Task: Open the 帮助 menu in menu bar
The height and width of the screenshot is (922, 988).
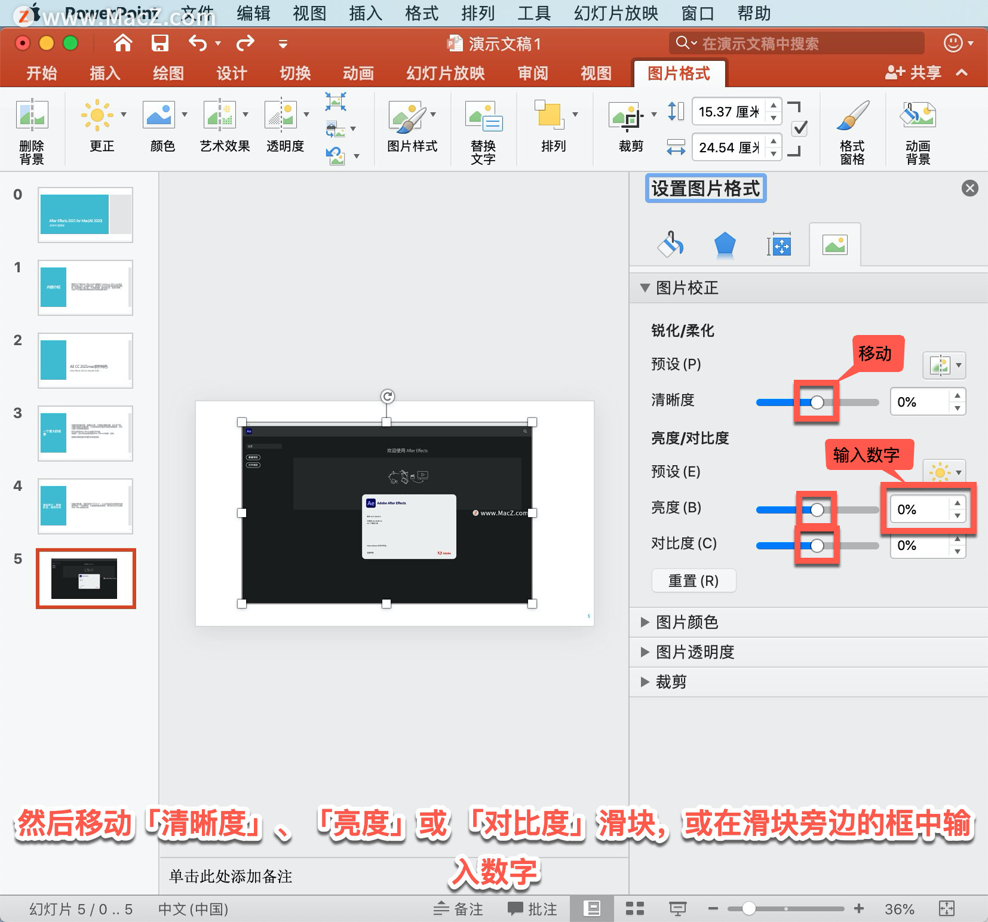Action: [754, 13]
